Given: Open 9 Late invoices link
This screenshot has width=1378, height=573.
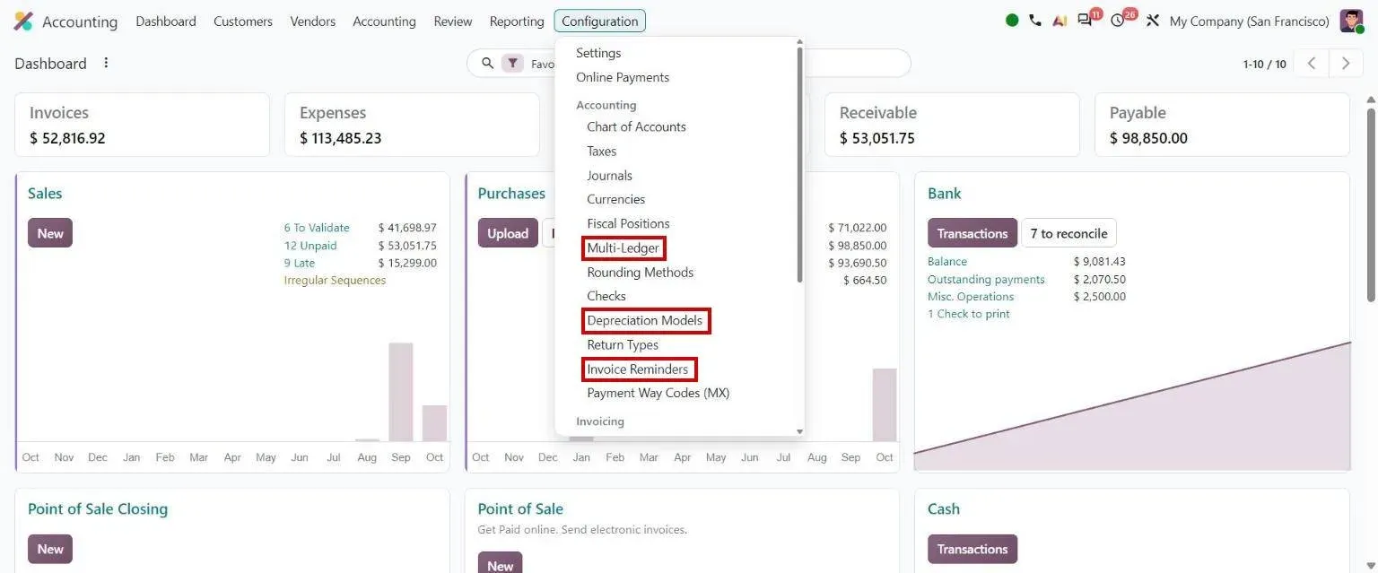Looking at the screenshot, I should point(300,263).
